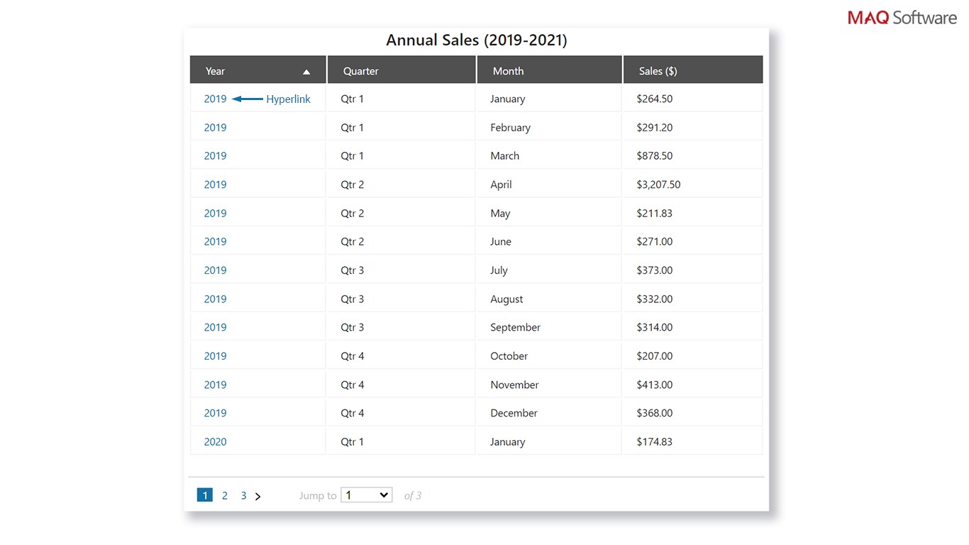Open the Jump to page dropdown
The height and width of the screenshot is (545, 969).
(366, 495)
